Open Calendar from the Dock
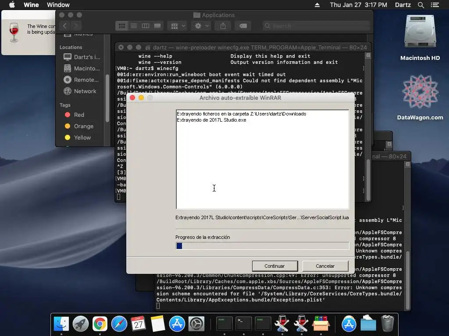449x336 pixels. [138, 324]
